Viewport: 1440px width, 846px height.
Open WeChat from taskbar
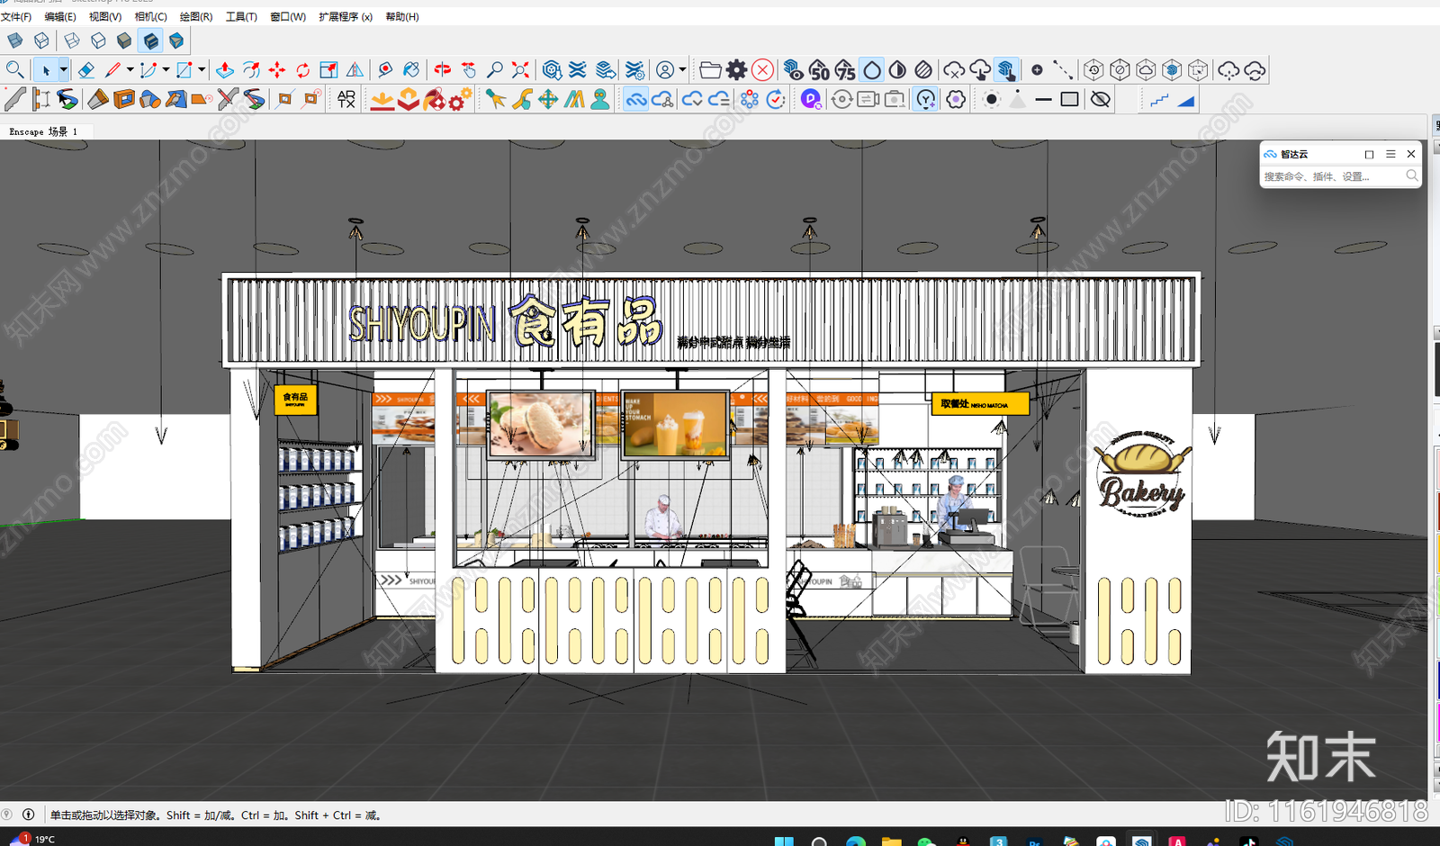tap(926, 841)
